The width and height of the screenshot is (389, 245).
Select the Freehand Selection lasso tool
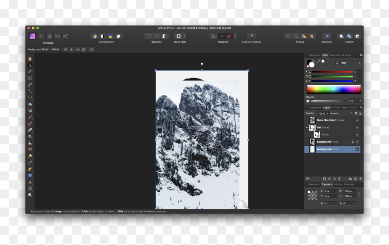(30, 97)
